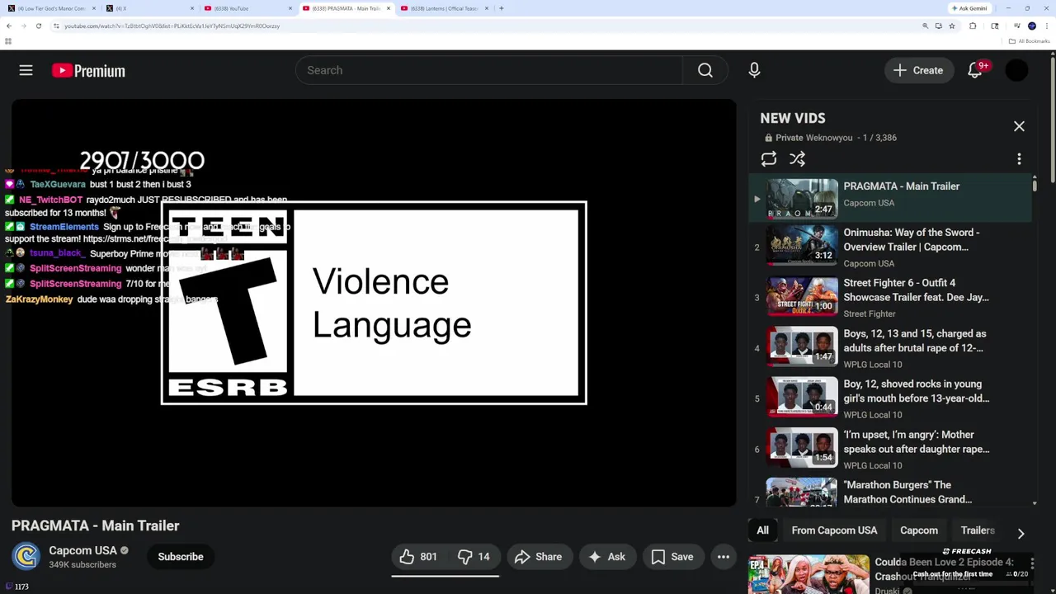Open the Ask AI button
The height and width of the screenshot is (594, 1056).
coord(606,557)
